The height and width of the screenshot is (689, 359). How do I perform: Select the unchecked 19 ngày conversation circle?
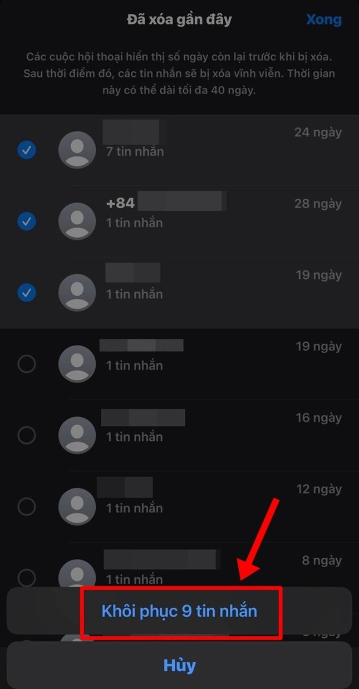[27, 364]
